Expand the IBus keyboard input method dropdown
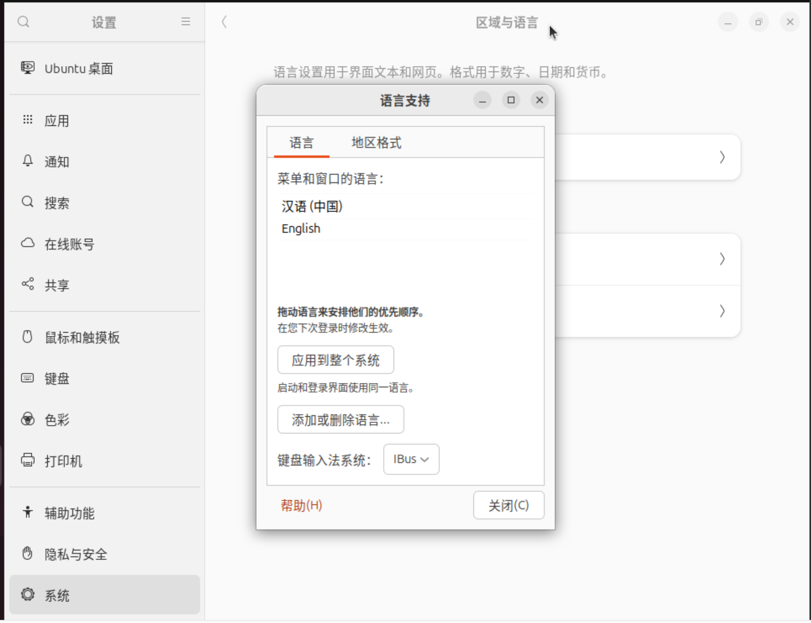 coord(411,459)
